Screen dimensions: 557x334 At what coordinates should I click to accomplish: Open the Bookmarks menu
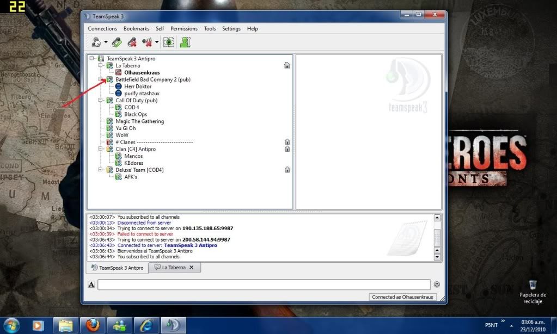[137, 28]
